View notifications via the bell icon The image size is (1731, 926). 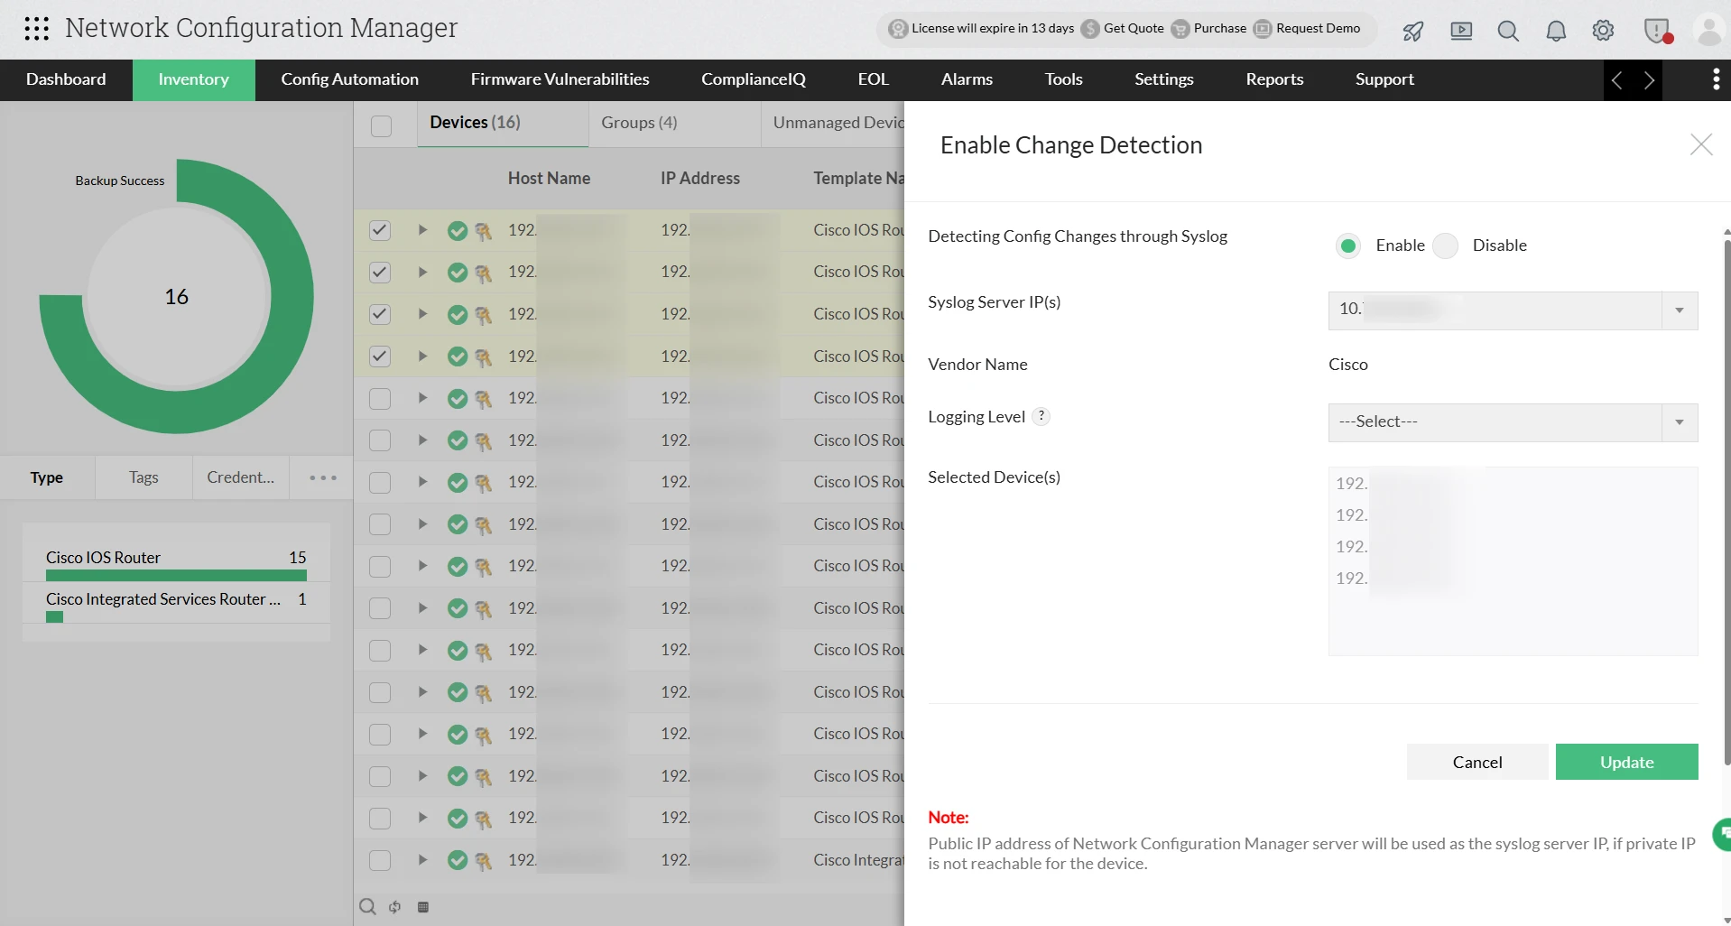[1555, 30]
